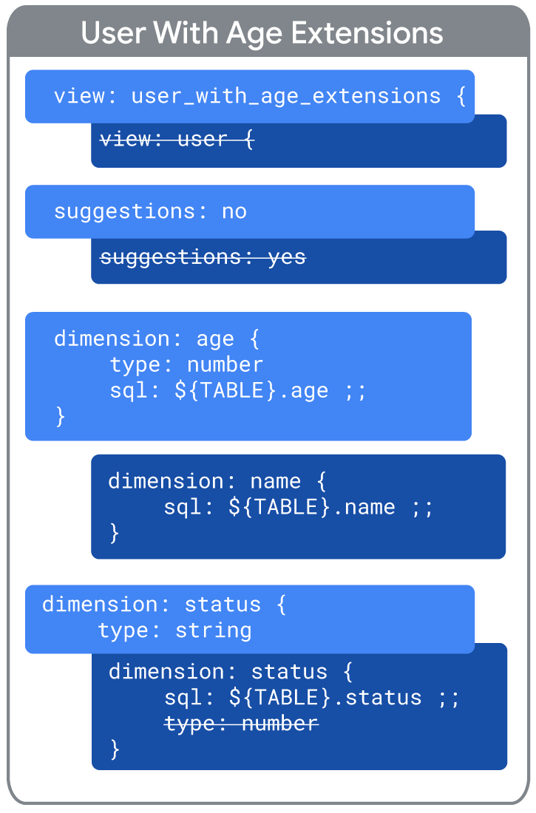Select the suggestions: no line
Screen dimensions: 536x813
click(151, 212)
